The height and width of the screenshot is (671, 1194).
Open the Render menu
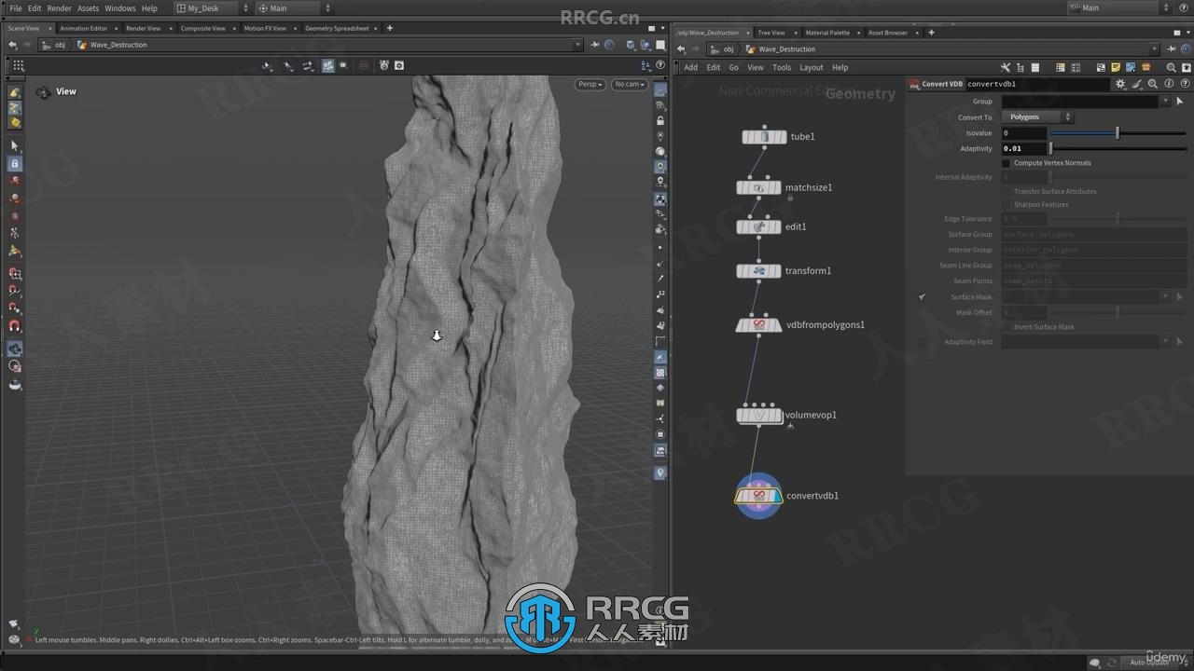[x=59, y=8]
